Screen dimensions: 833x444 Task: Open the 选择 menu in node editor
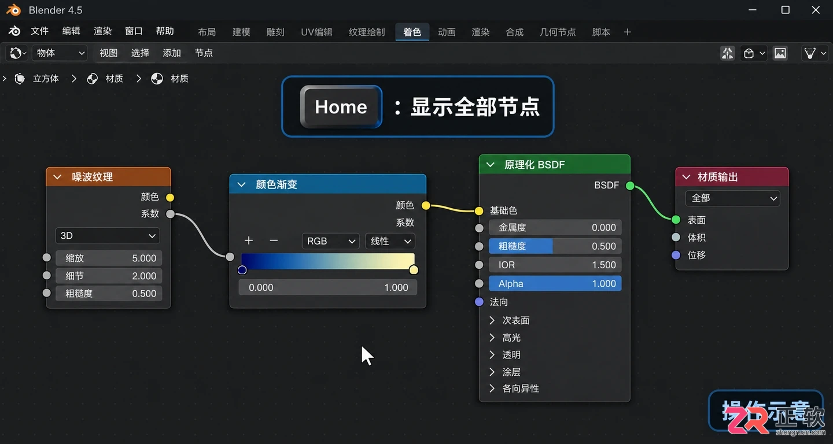click(x=140, y=53)
